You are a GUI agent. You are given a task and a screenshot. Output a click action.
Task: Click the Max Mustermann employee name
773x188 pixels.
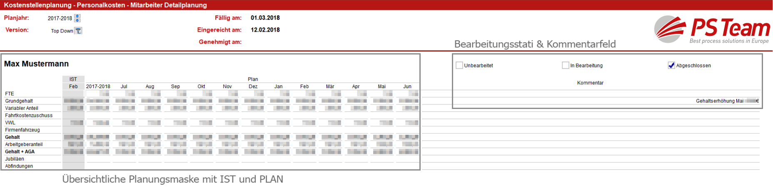[36, 64]
